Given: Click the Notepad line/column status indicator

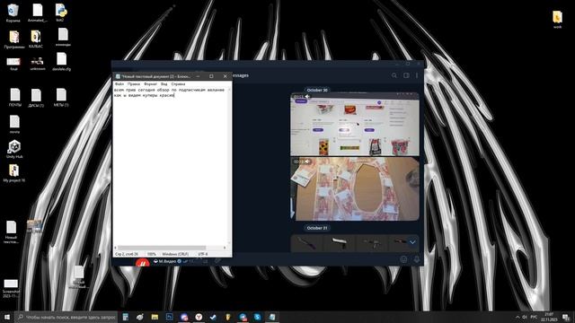Looking at the screenshot, I should (x=127, y=254).
